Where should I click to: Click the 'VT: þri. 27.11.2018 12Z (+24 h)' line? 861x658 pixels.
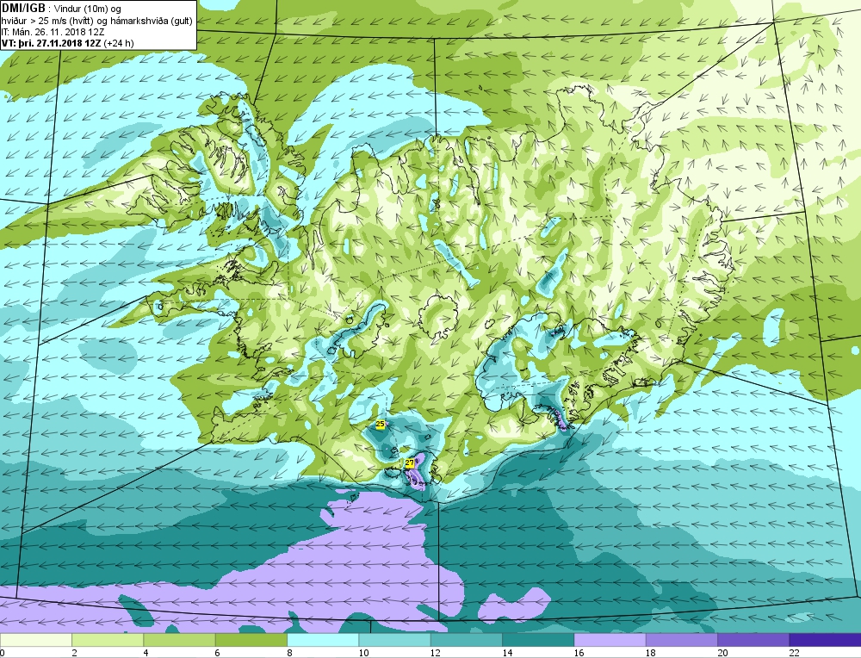pyautogui.click(x=67, y=43)
